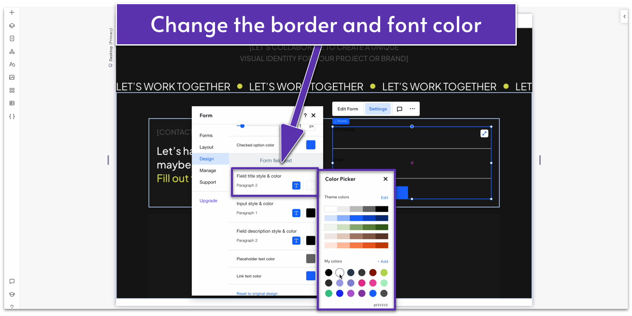This screenshot has width=632, height=316.
Task: Close the Color Picker popup
Action: (386, 179)
